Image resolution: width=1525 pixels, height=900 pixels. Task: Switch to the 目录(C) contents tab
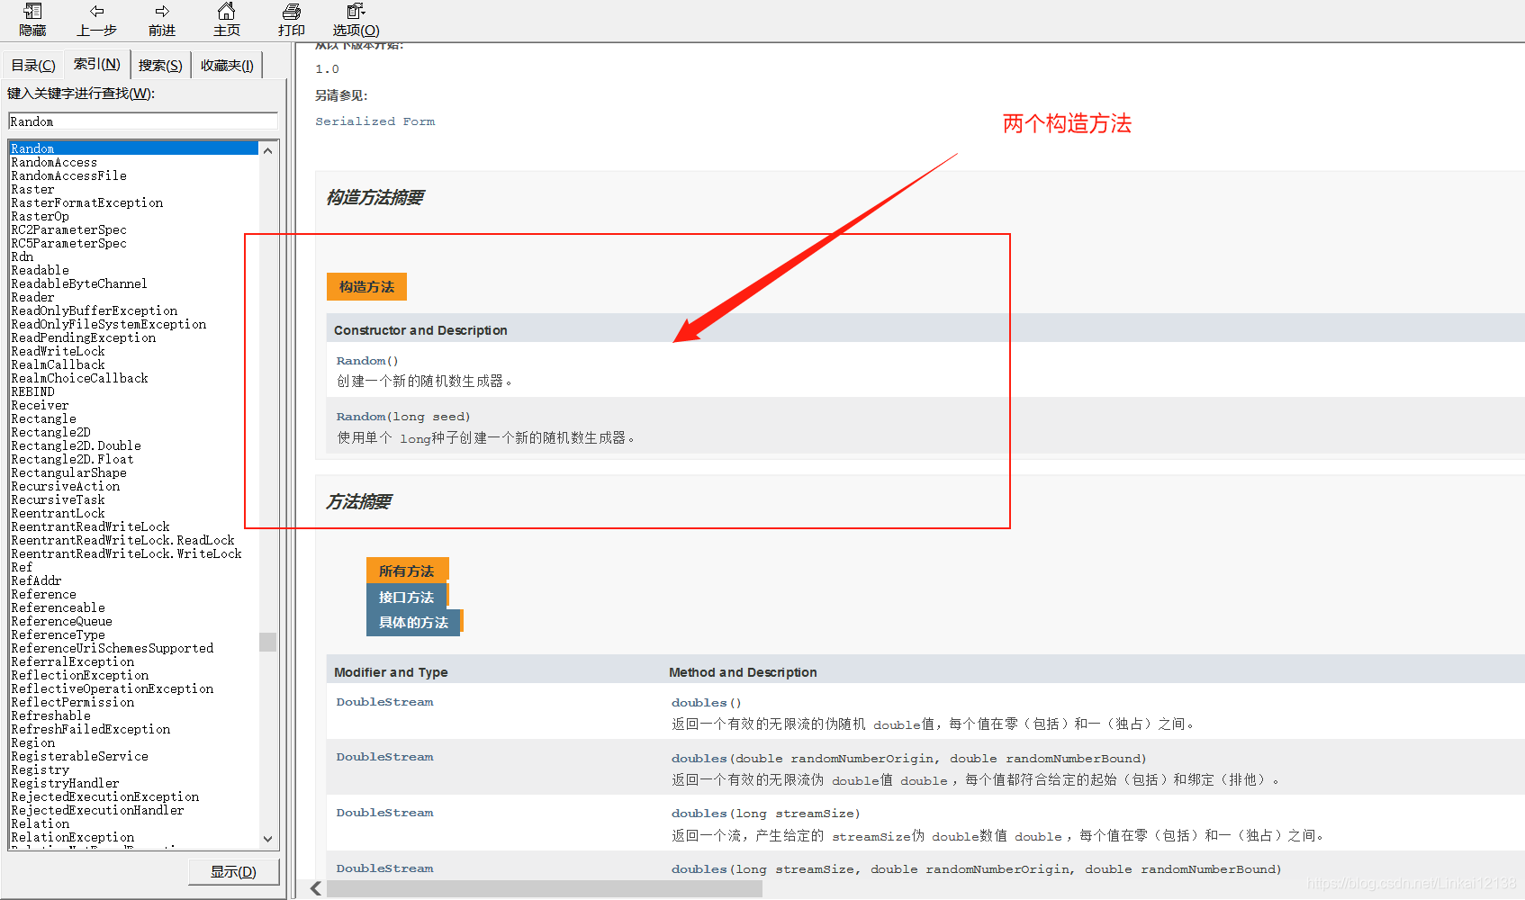[x=33, y=66]
